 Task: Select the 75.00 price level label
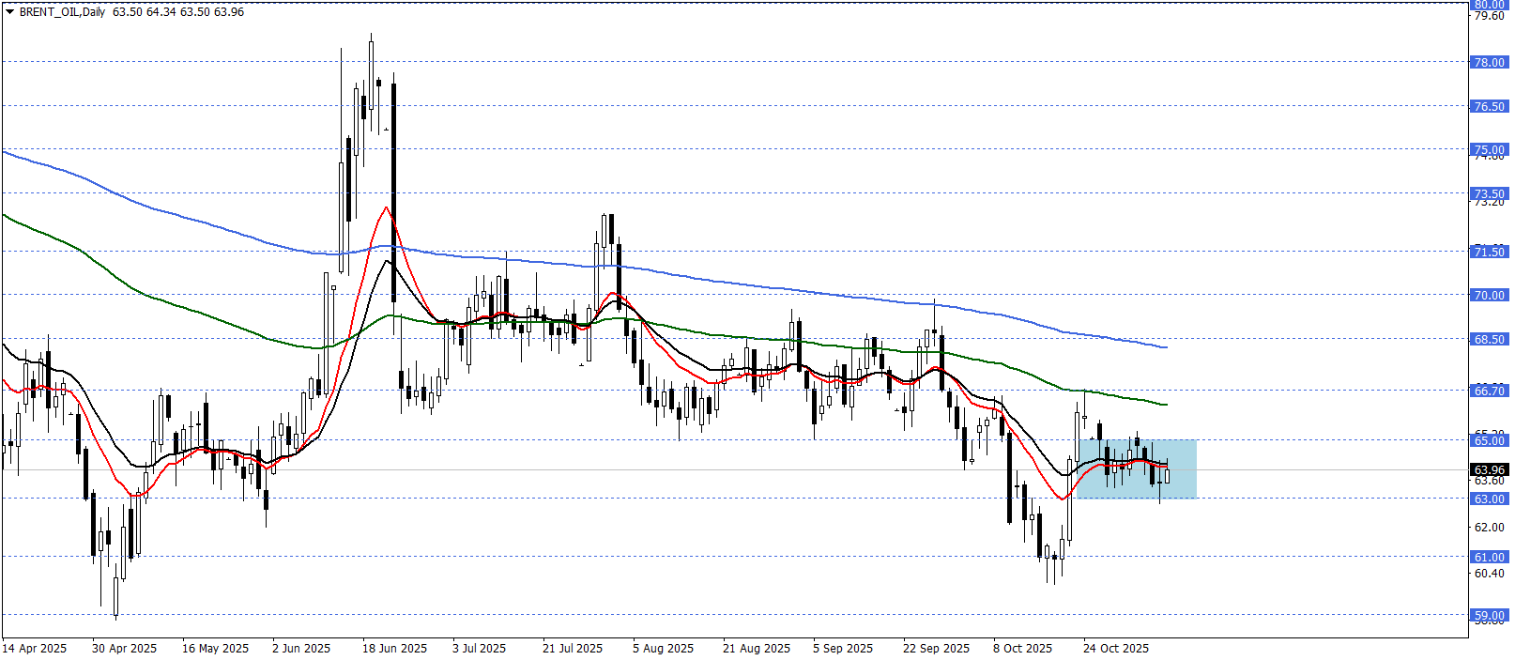[1489, 149]
